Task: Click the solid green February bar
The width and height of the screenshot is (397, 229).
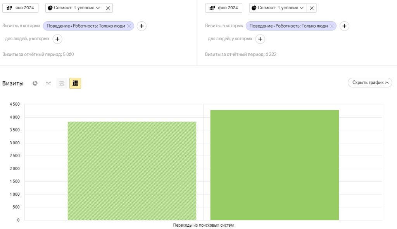Action: (x=274, y=165)
